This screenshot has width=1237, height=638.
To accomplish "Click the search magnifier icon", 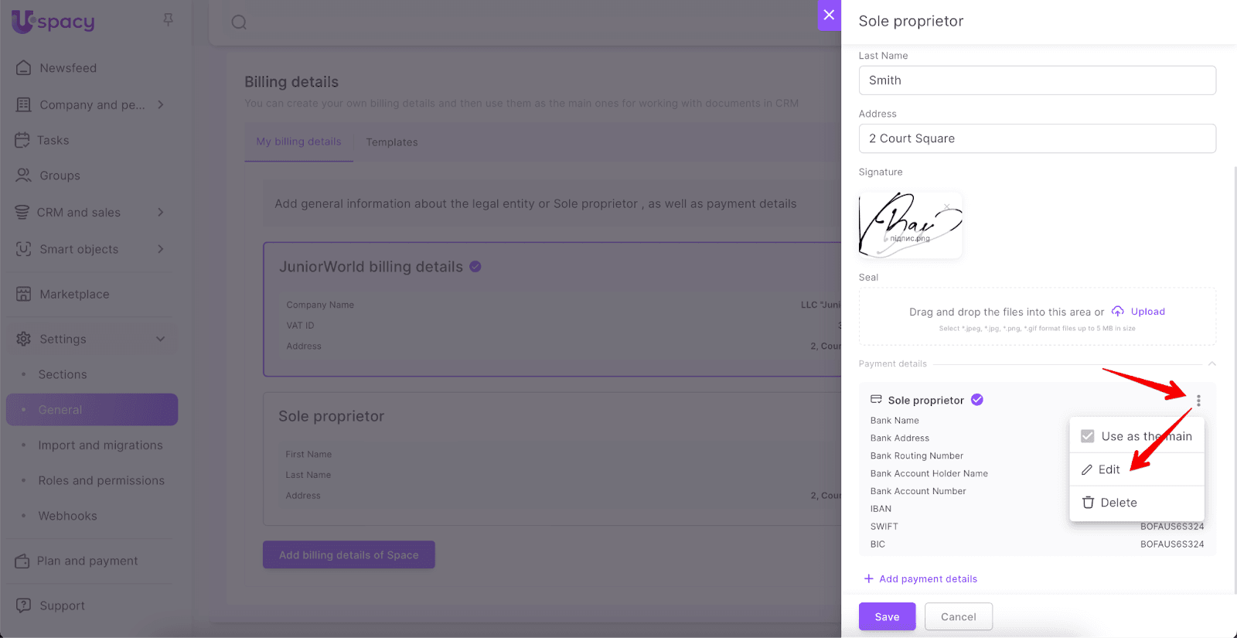I will point(239,22).
